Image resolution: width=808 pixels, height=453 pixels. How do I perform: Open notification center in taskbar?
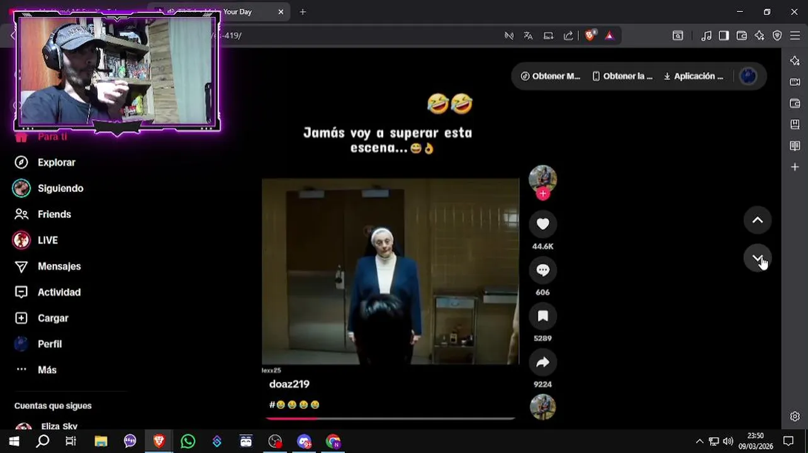coord(788,441)
